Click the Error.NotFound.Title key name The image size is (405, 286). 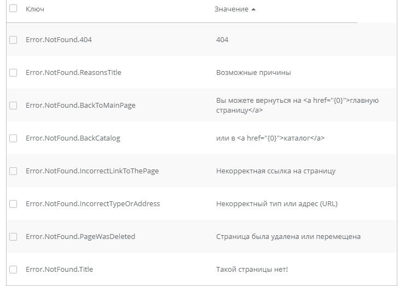coord(59,270)
